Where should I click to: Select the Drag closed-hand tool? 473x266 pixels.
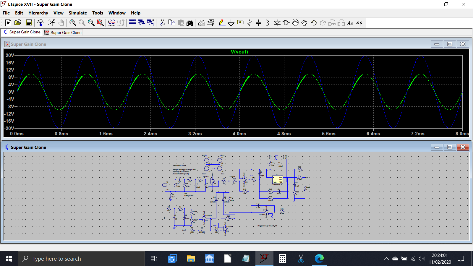pyautogui.click(x=304, y=23)
